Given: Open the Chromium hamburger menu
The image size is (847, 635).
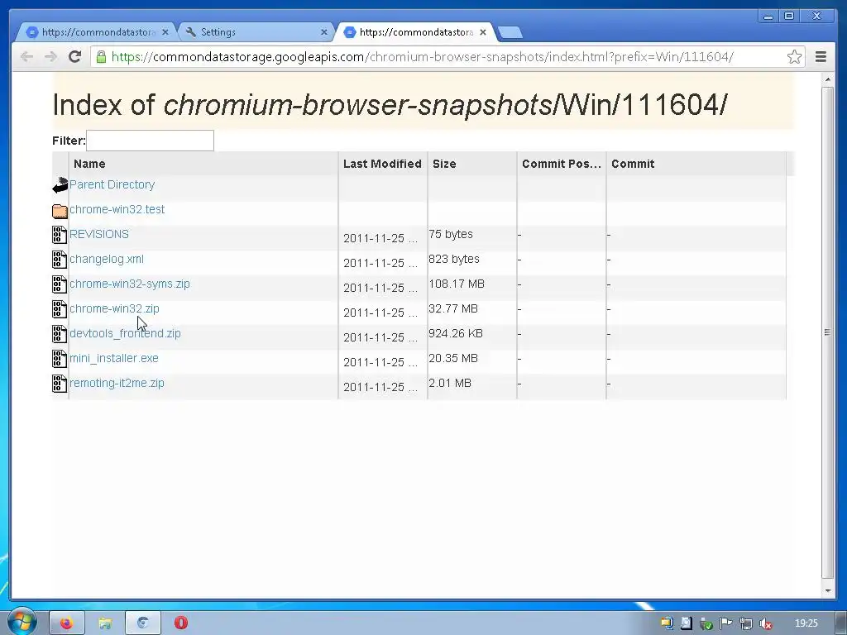Looking at the screenshot, I should (821, 57).
